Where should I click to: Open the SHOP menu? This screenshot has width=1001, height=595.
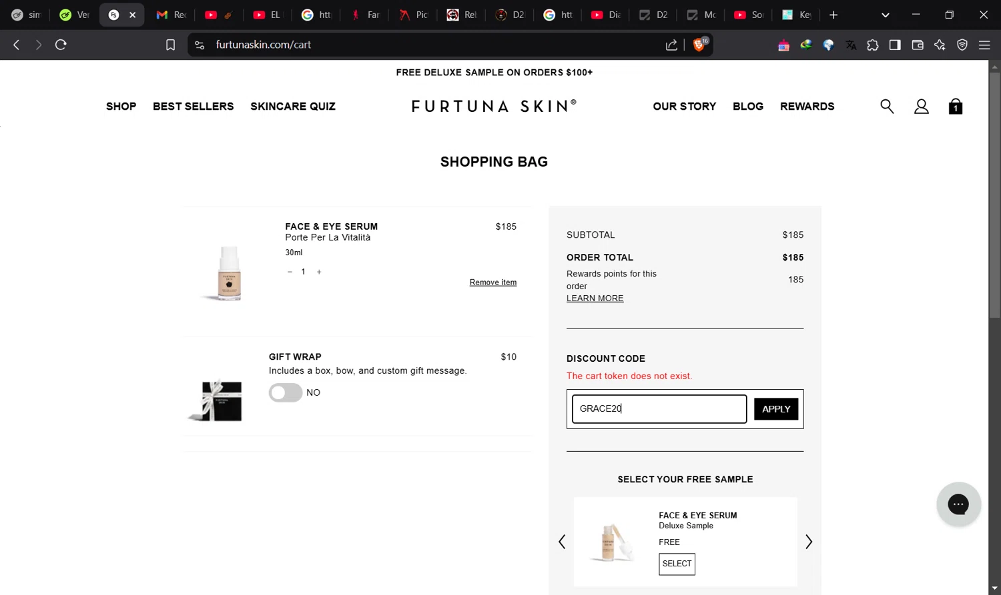click(121, 106)
